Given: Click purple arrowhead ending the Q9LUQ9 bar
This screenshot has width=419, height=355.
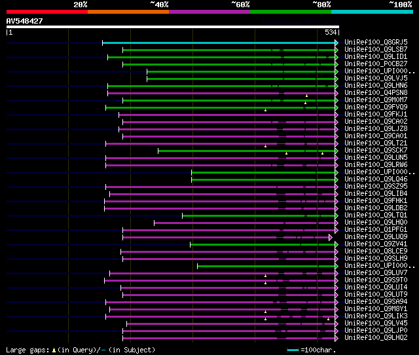Looking at the screenshot, I should 331,237.
